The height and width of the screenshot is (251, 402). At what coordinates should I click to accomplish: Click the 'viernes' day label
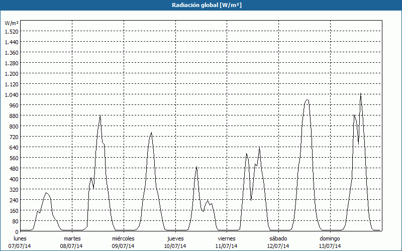[x=227, y=238]
